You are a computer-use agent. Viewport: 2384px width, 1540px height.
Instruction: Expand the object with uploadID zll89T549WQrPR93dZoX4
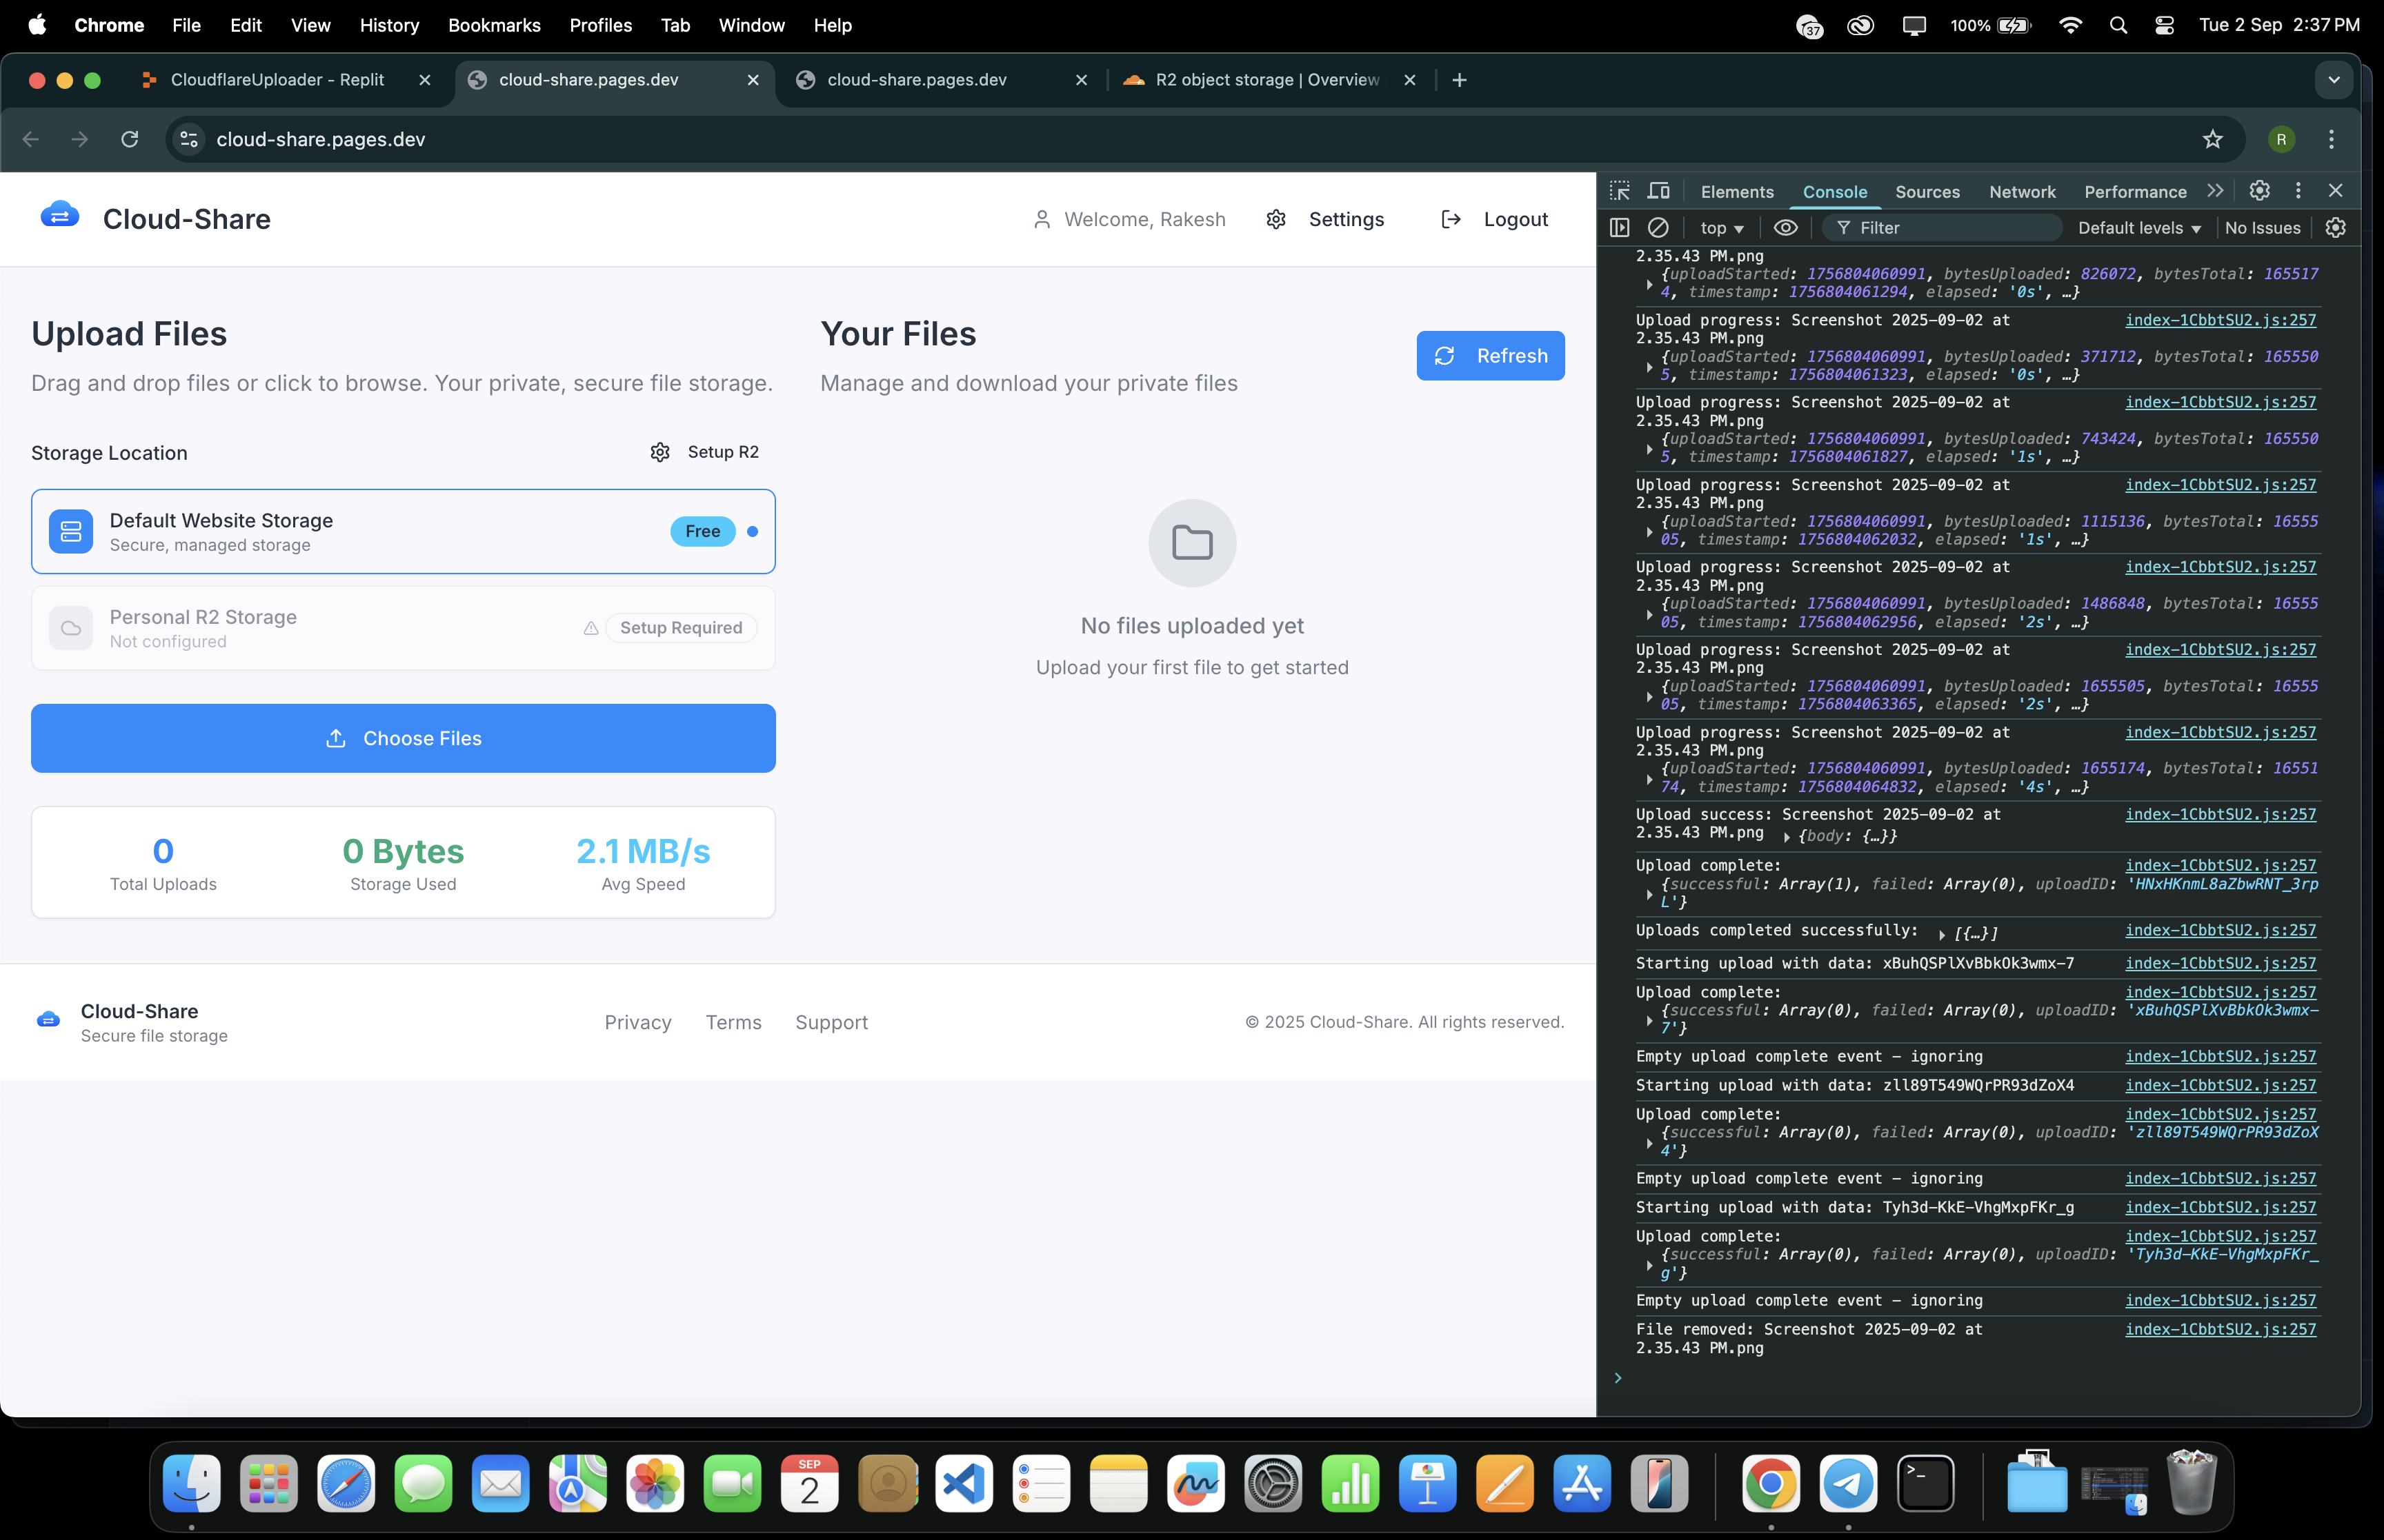[x=1649, y=1143]
